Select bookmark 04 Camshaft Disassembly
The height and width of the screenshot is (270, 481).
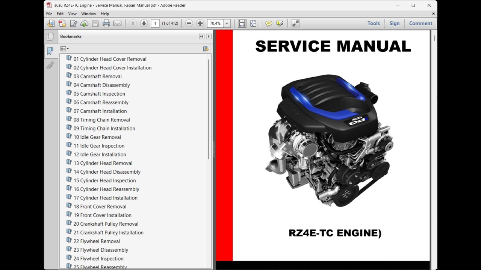[101, 85]
